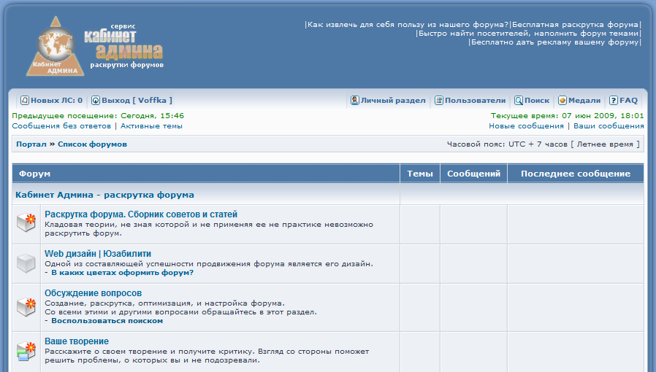The height and width of the screenshot is (372, 656).
Task: Click the Поиск magnifier icon
Action: [518, 101]
